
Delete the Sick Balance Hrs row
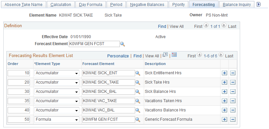[x=232, y=92]
